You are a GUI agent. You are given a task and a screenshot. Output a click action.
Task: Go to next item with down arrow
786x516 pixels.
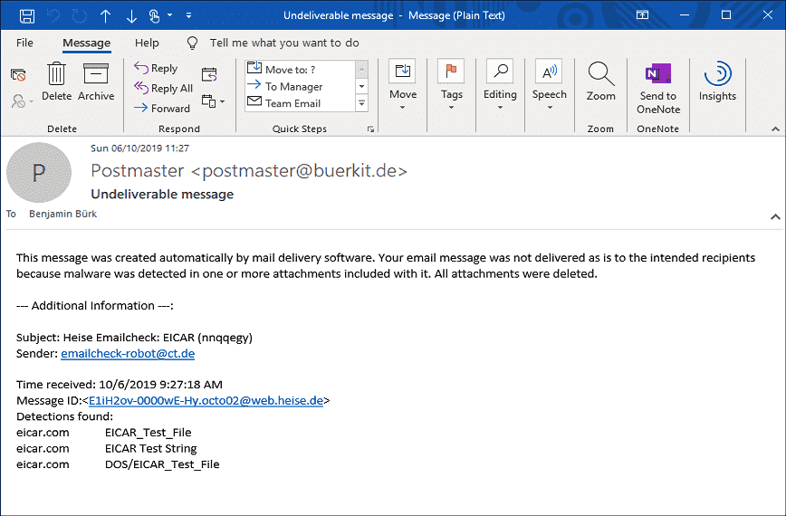point(131,16)
